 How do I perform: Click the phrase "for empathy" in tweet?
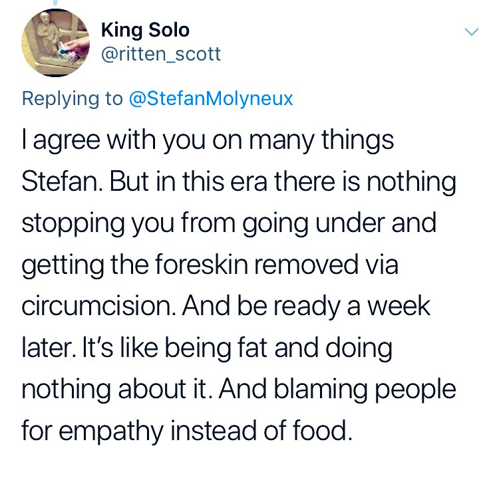(92, 430)
